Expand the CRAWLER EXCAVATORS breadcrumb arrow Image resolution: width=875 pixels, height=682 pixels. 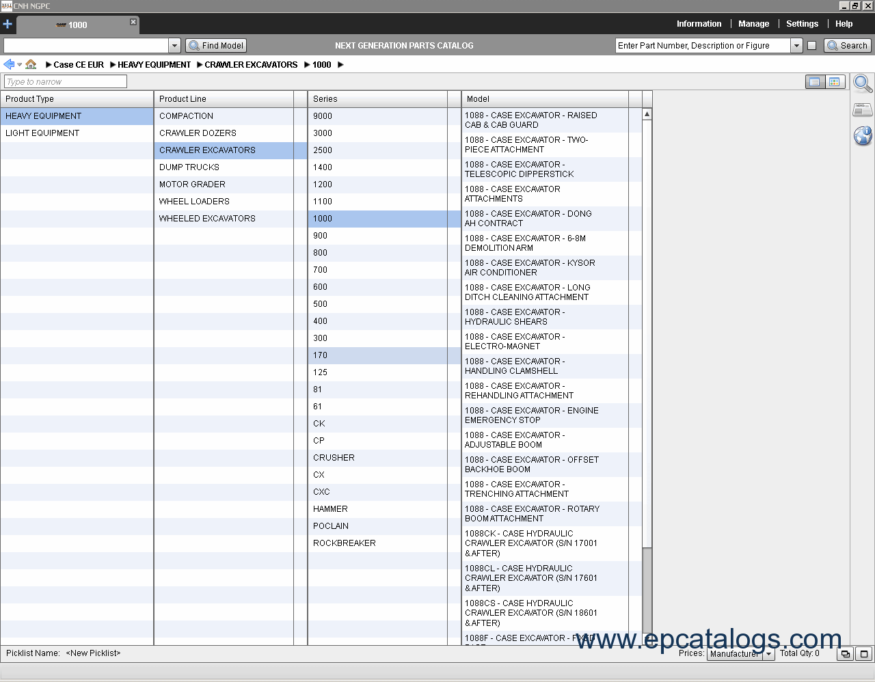tap(200, 65)
